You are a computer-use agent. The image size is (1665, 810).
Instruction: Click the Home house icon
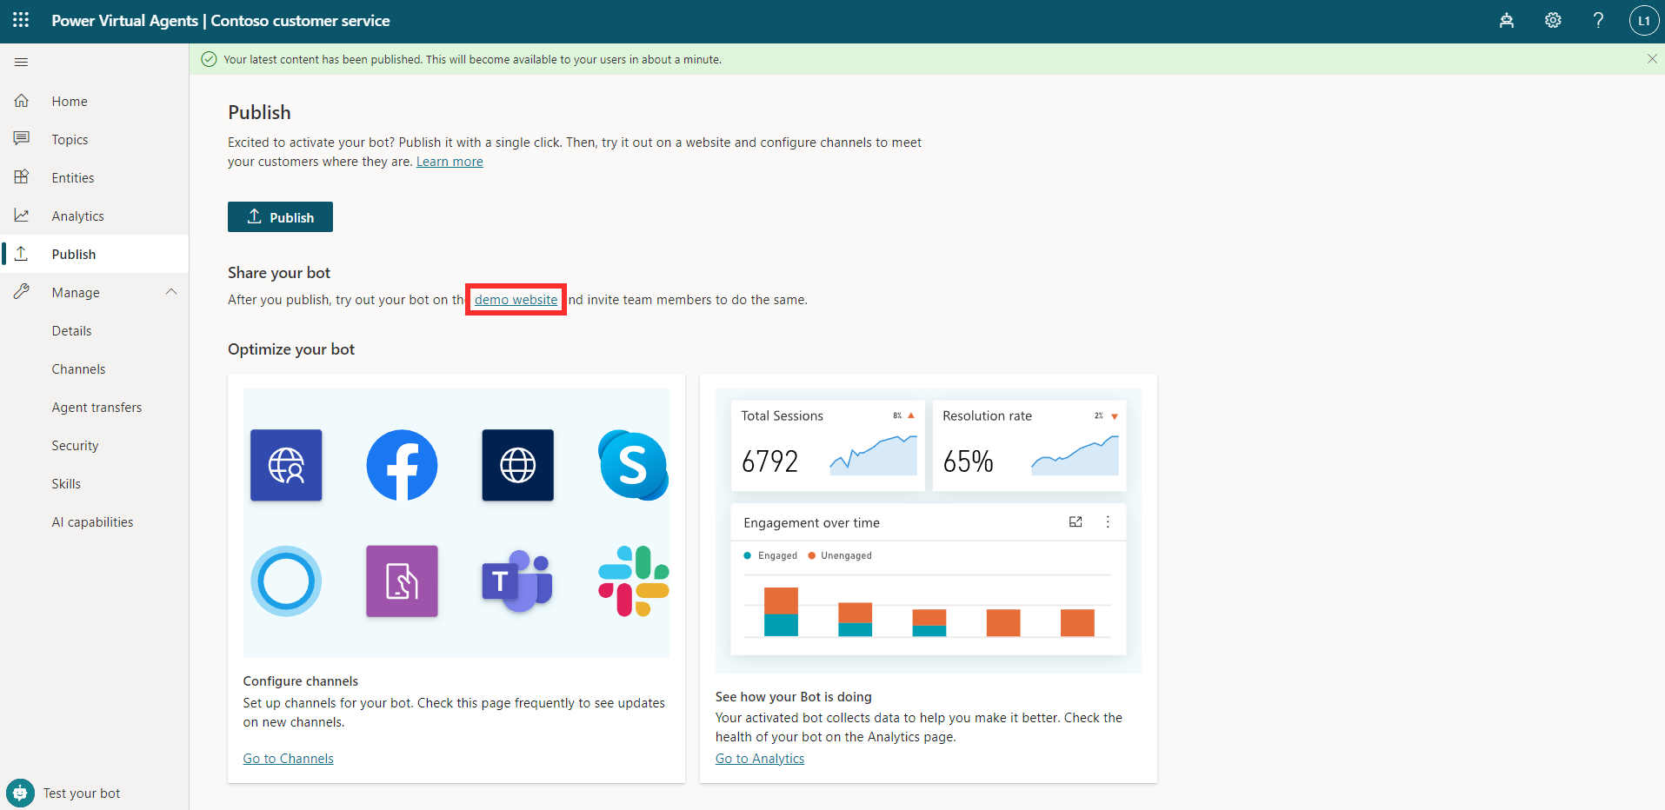(x=22, y=101)
